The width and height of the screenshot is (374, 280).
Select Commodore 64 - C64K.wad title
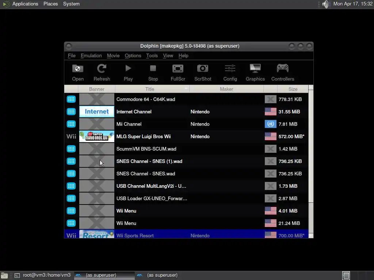(146, 99)
